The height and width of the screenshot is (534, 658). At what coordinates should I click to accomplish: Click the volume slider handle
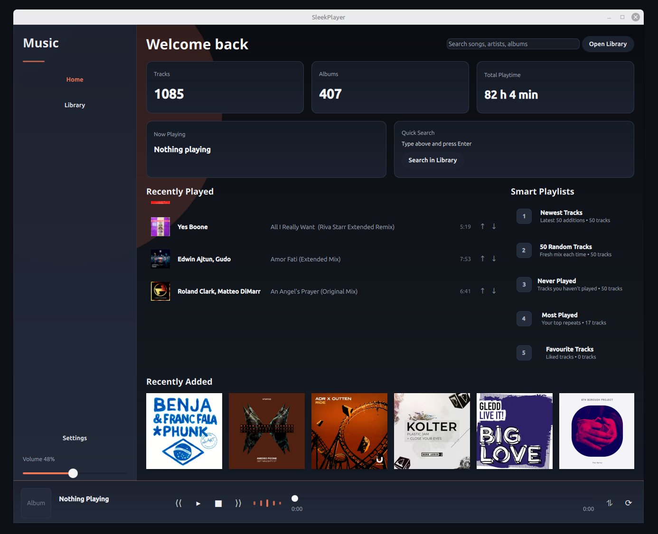73,473
